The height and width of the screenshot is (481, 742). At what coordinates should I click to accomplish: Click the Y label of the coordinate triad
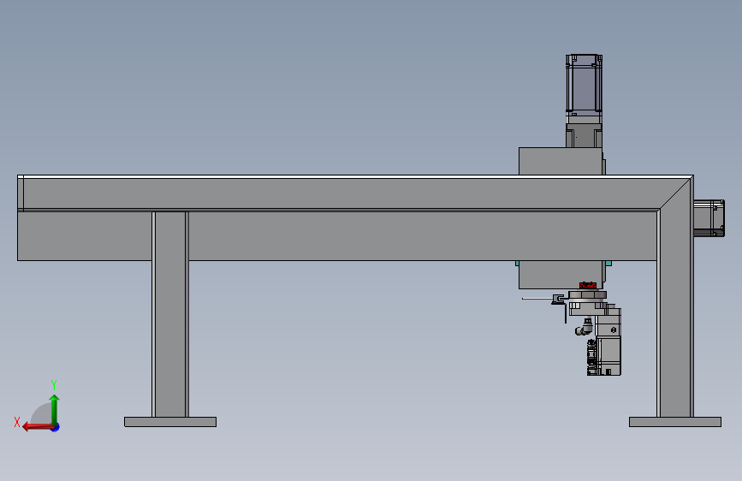click(x=54, y=385)
